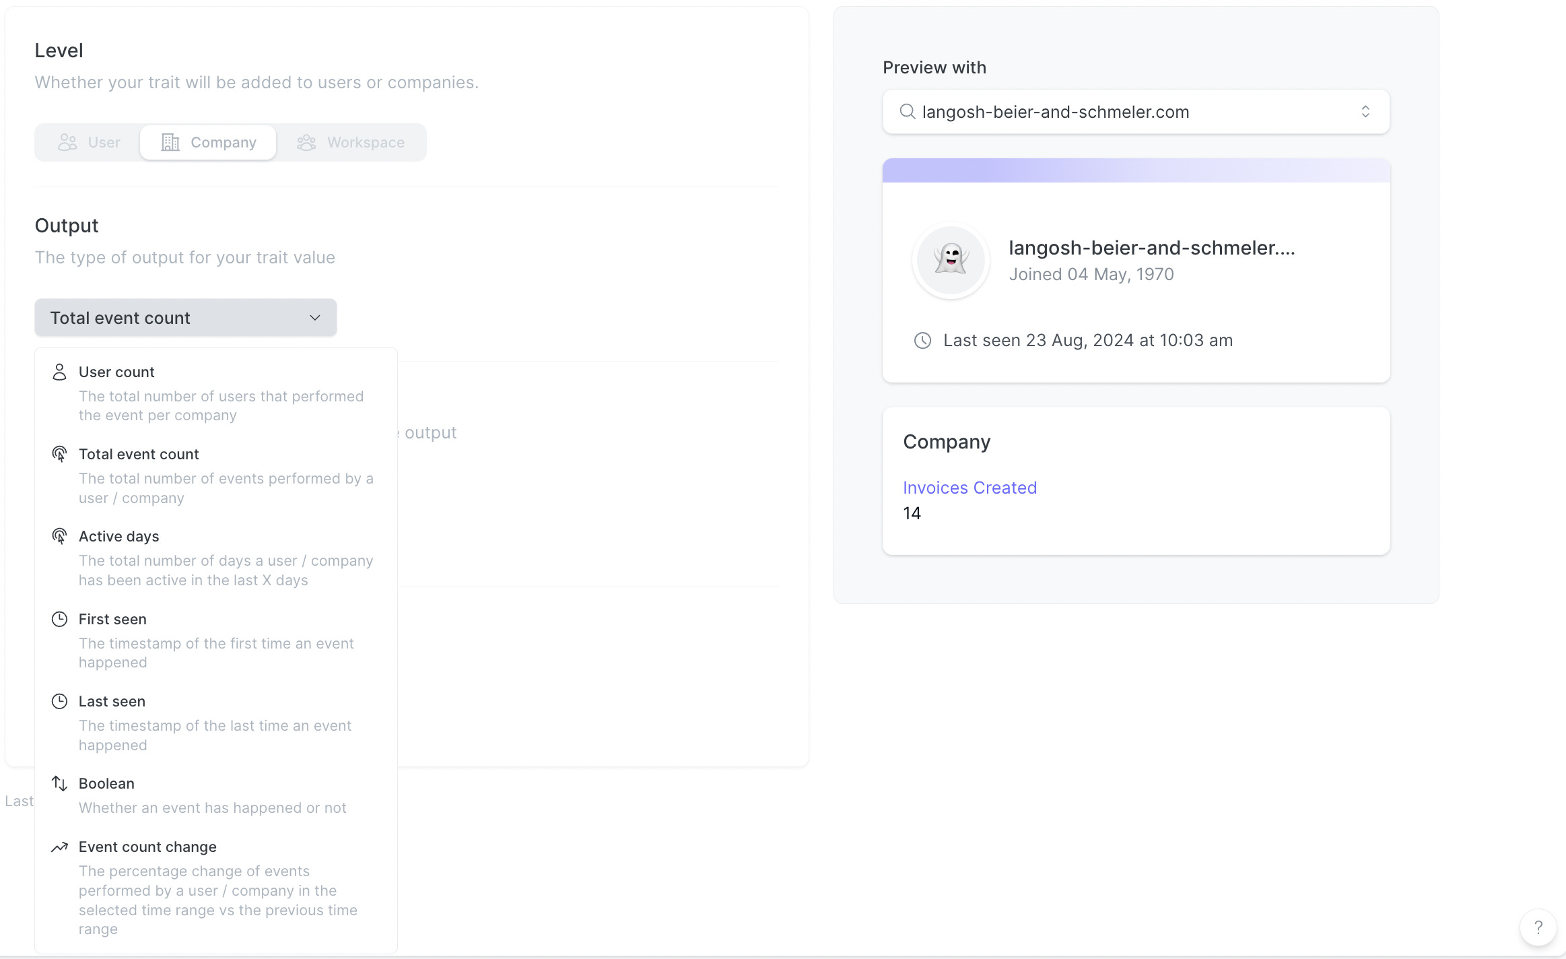Click the Event count change trend icon
Screen dimensions: 1566x959
(x=59, y=847)
